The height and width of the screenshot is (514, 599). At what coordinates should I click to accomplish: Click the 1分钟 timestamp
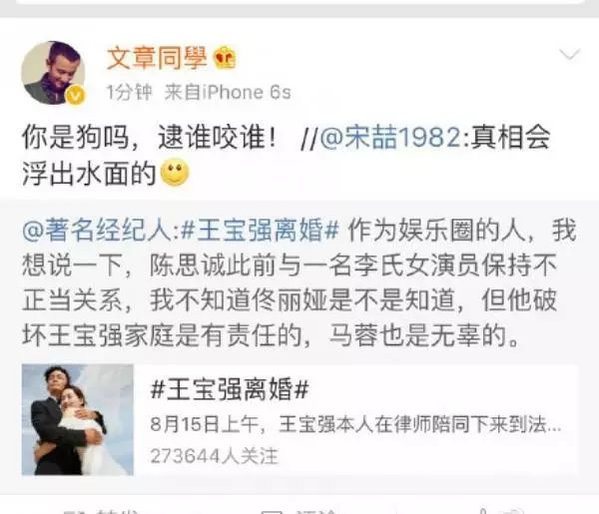(129, 93)
